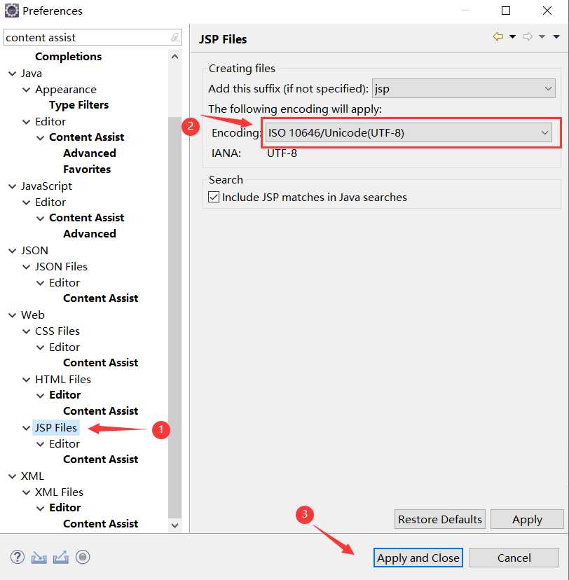
Task: Clear the filter text with eraser icon
Action: pos(174,37)
